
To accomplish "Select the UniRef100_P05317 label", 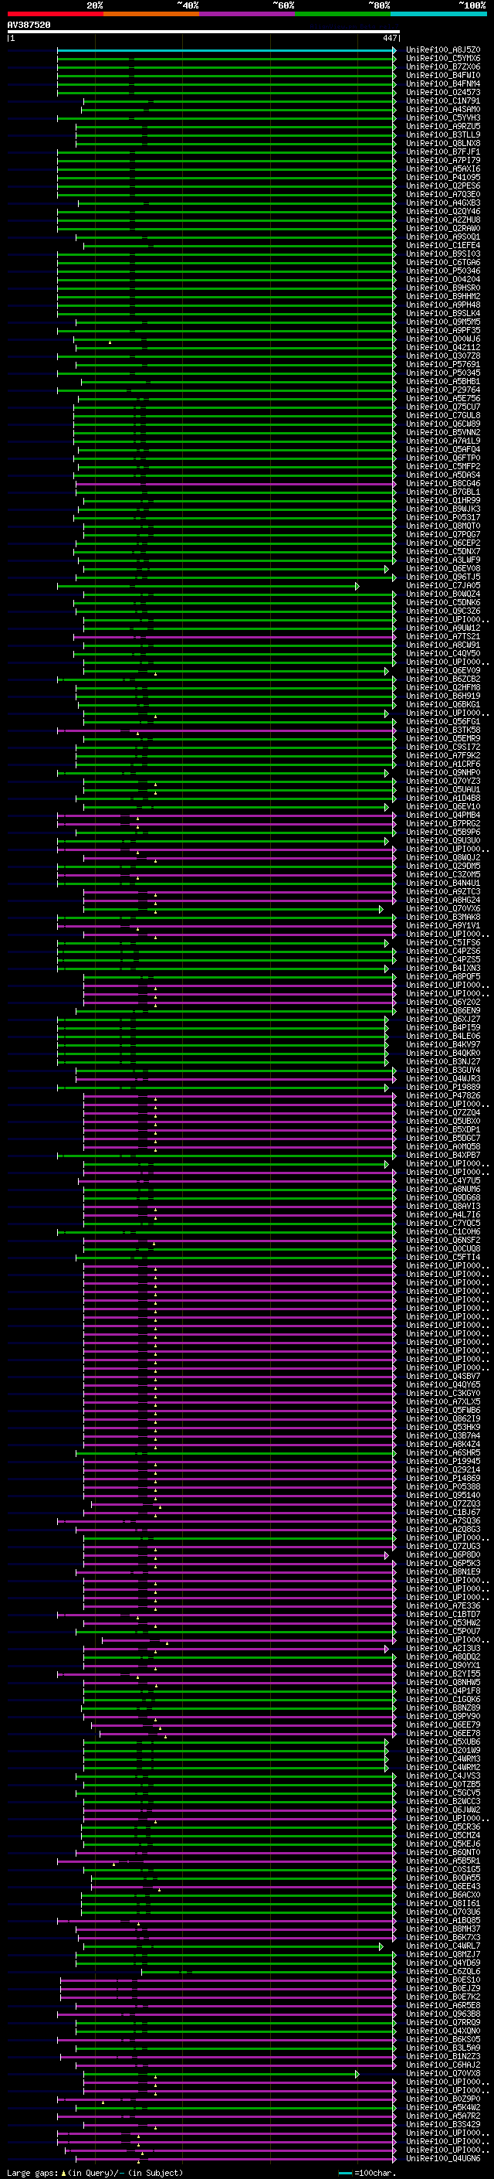I will (x=443, y=518).
